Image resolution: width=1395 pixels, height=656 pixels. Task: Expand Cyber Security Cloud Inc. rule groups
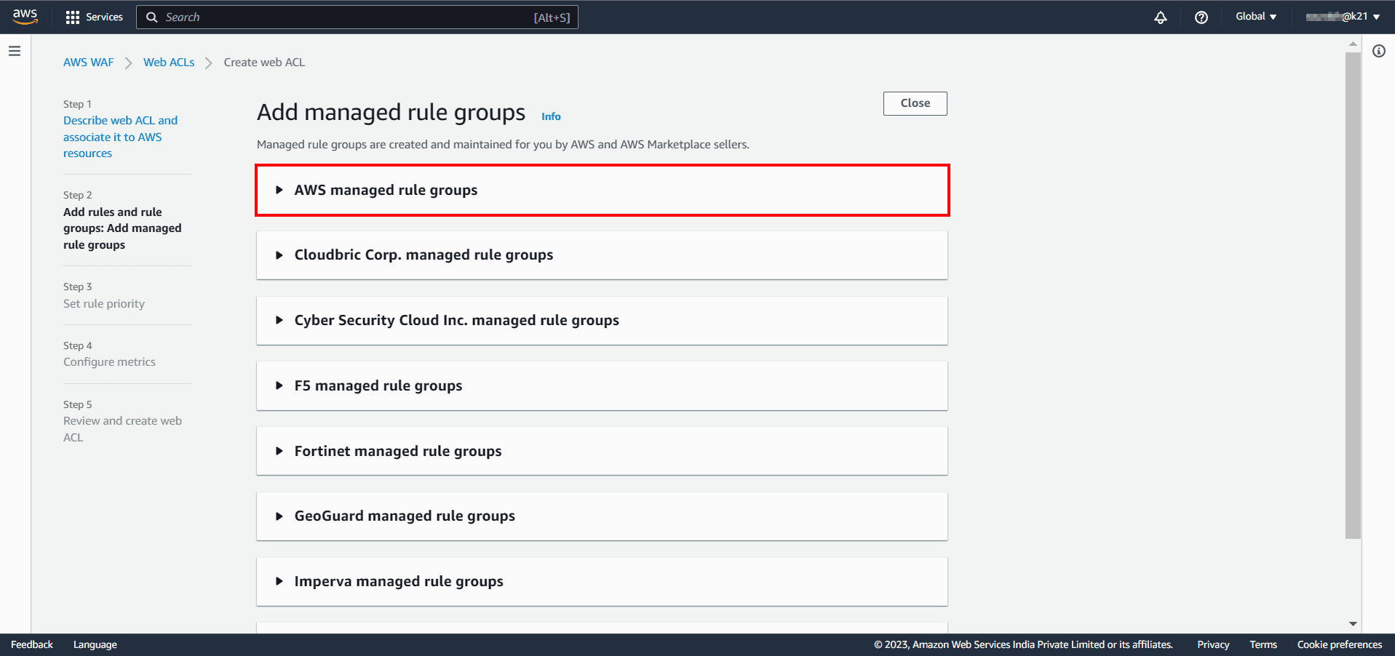456,321
